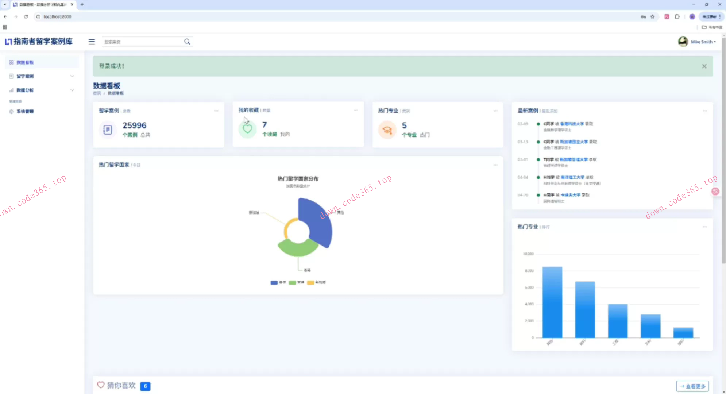Screen dimensions: 726x394
Task: Close the 登录成功 alert banner
Action: tap(704, 66)
